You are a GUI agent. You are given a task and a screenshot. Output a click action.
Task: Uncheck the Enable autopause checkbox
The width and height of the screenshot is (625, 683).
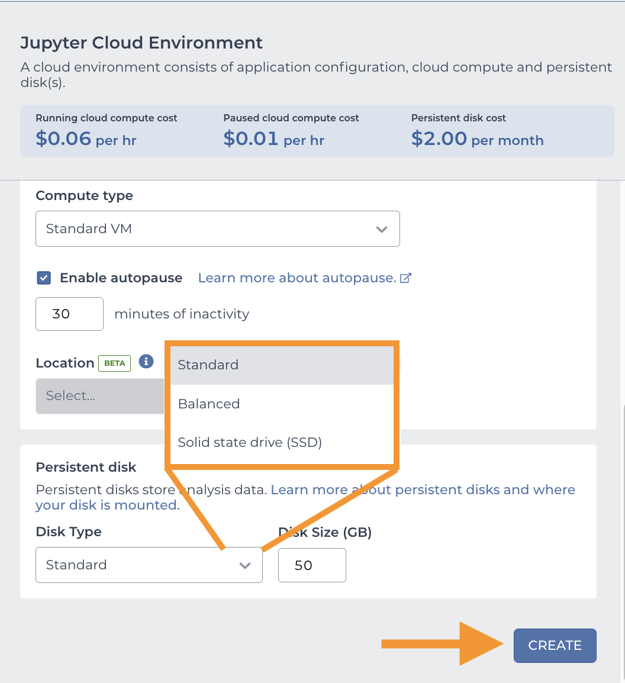43,278
